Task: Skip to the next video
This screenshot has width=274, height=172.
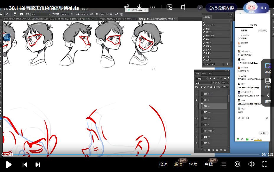Action: pyautogui.click(x=37, y=164)
